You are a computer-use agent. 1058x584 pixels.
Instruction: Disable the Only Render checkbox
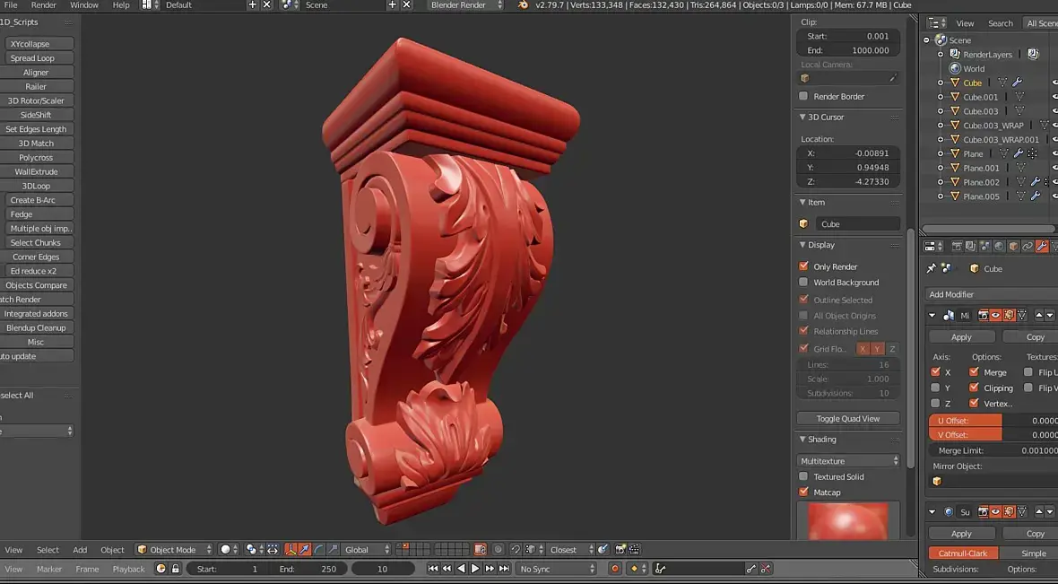(803, 266)
